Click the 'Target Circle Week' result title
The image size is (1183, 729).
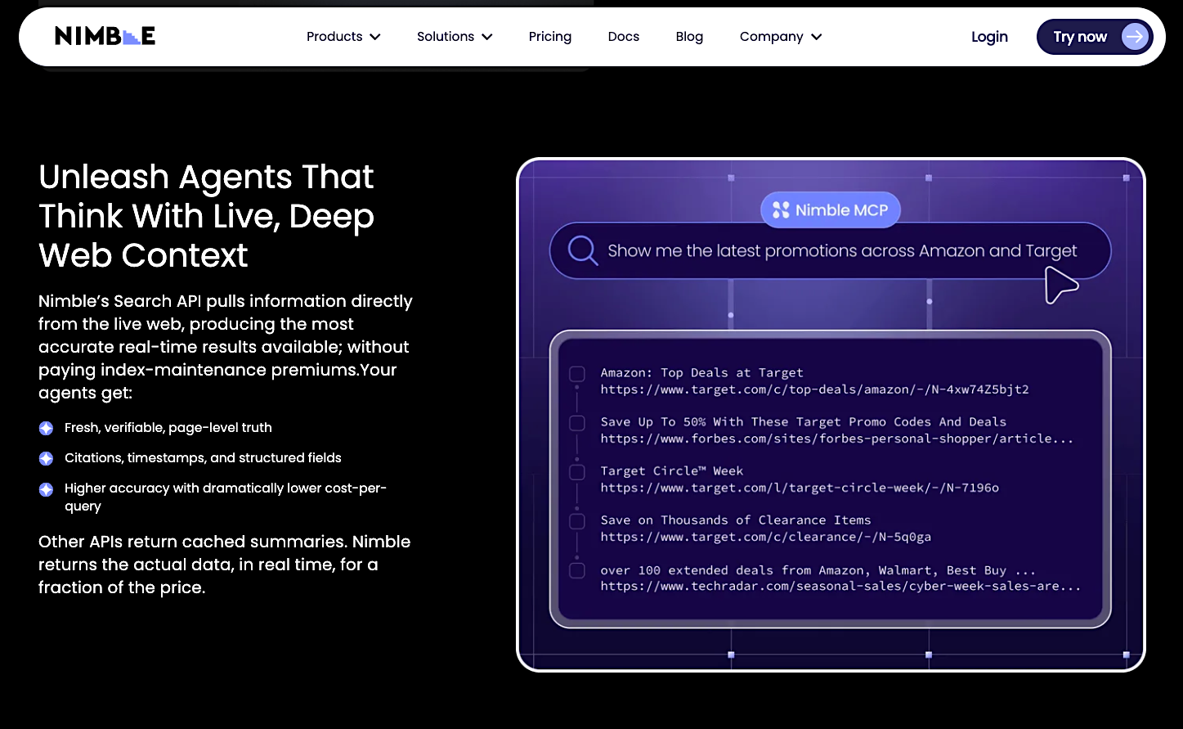coord(672,471)
